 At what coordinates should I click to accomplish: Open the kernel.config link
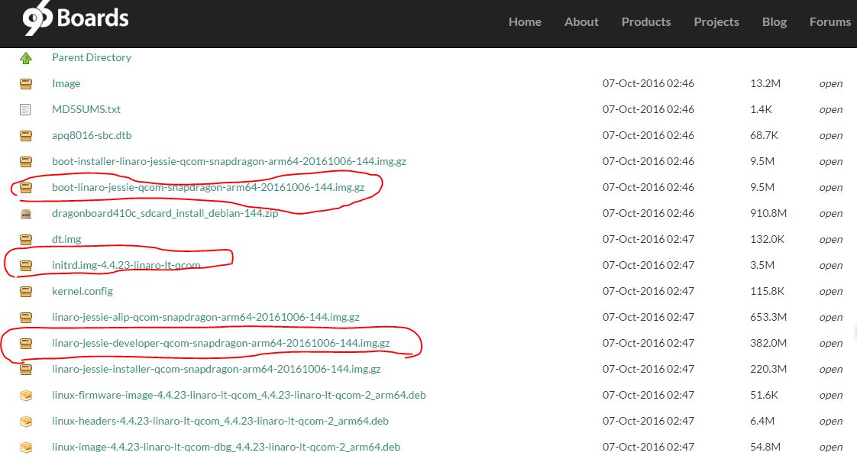point(82,291)
